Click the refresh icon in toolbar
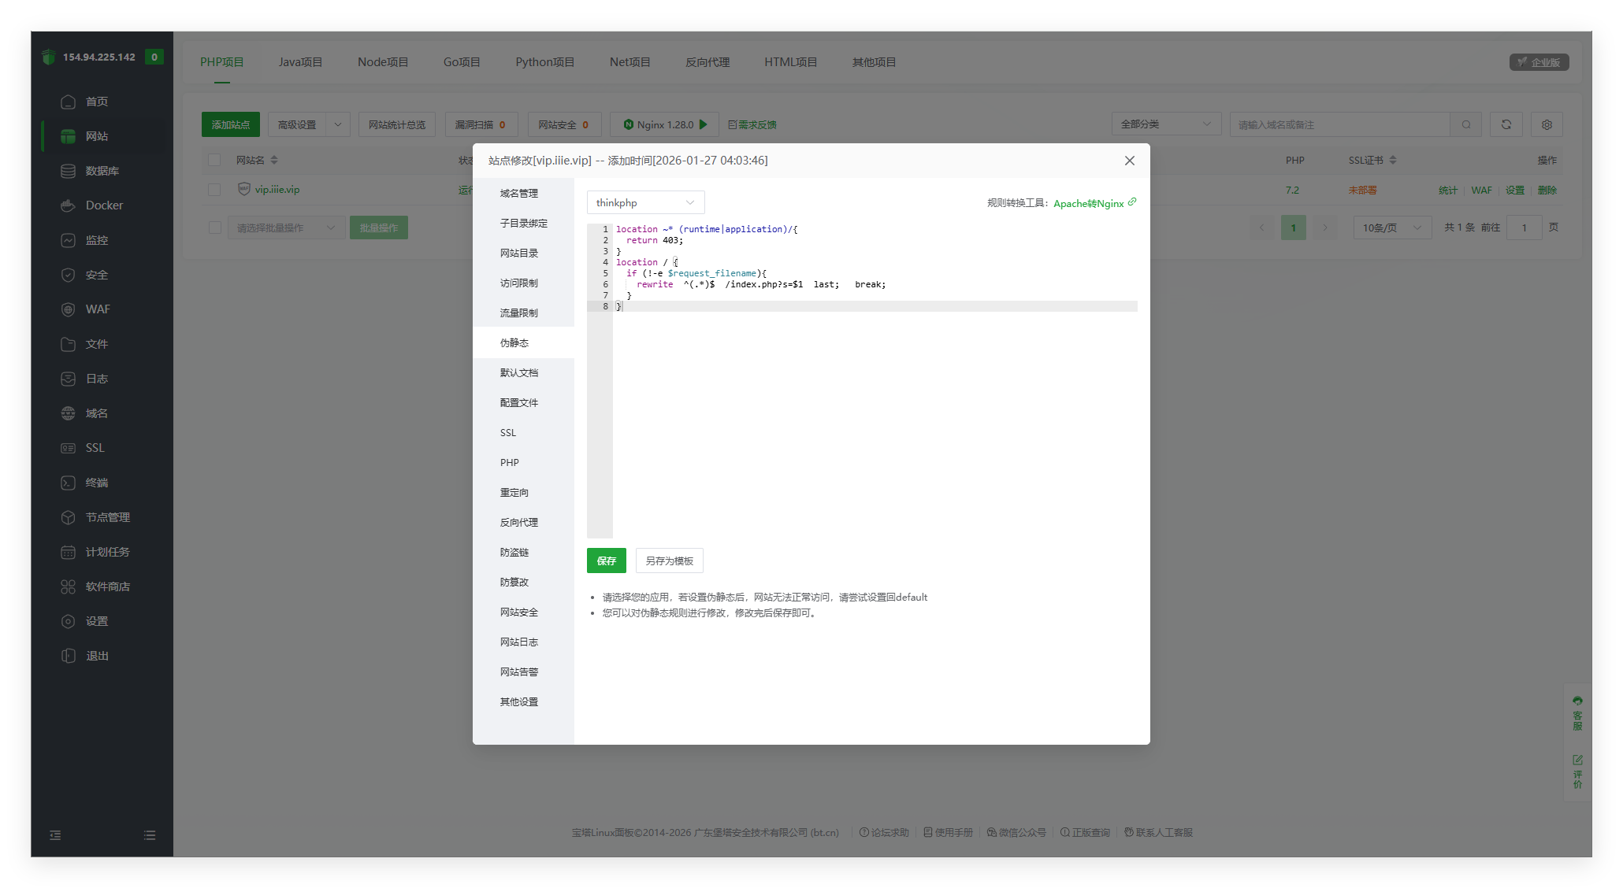This screenshot has width=1623, height=888. click(1506, 124)
